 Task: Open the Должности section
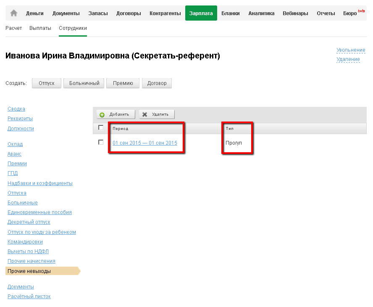(x=21, y=129)
